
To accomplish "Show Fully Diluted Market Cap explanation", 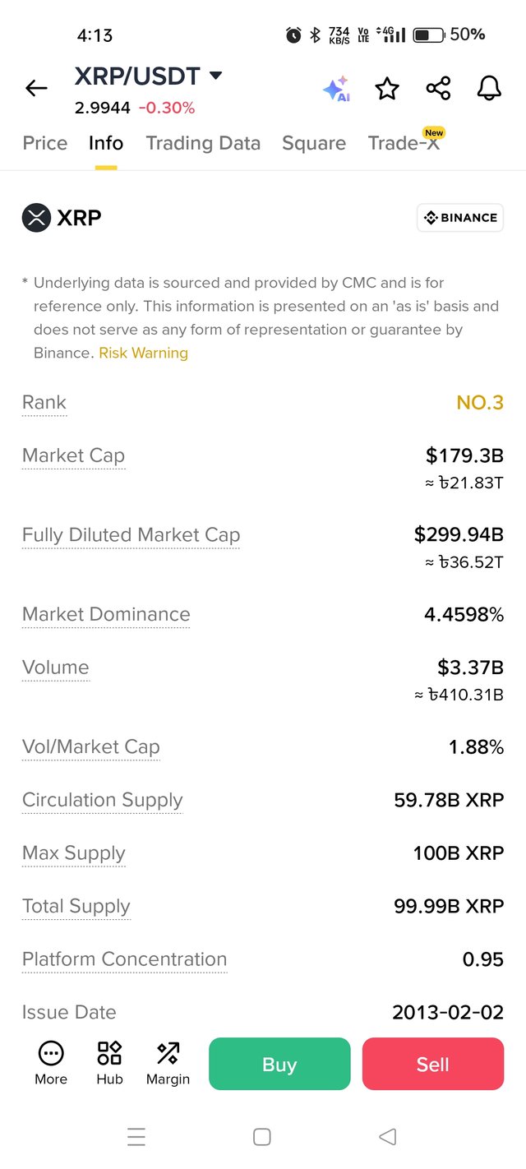I will [131, 535].
